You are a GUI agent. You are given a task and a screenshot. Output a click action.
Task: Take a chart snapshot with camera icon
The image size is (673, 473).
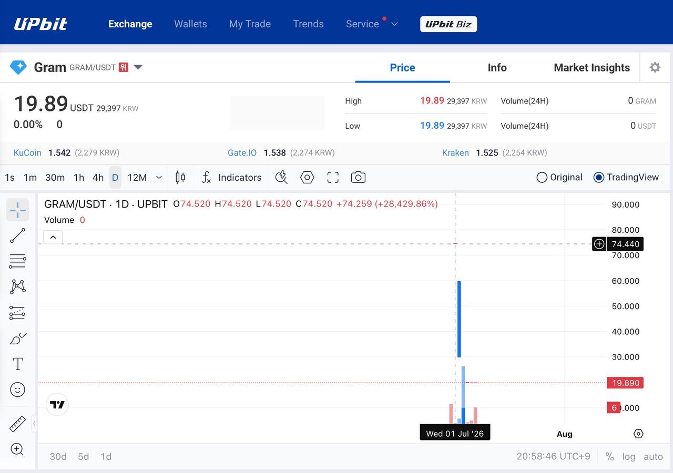[x=358, y=178]
